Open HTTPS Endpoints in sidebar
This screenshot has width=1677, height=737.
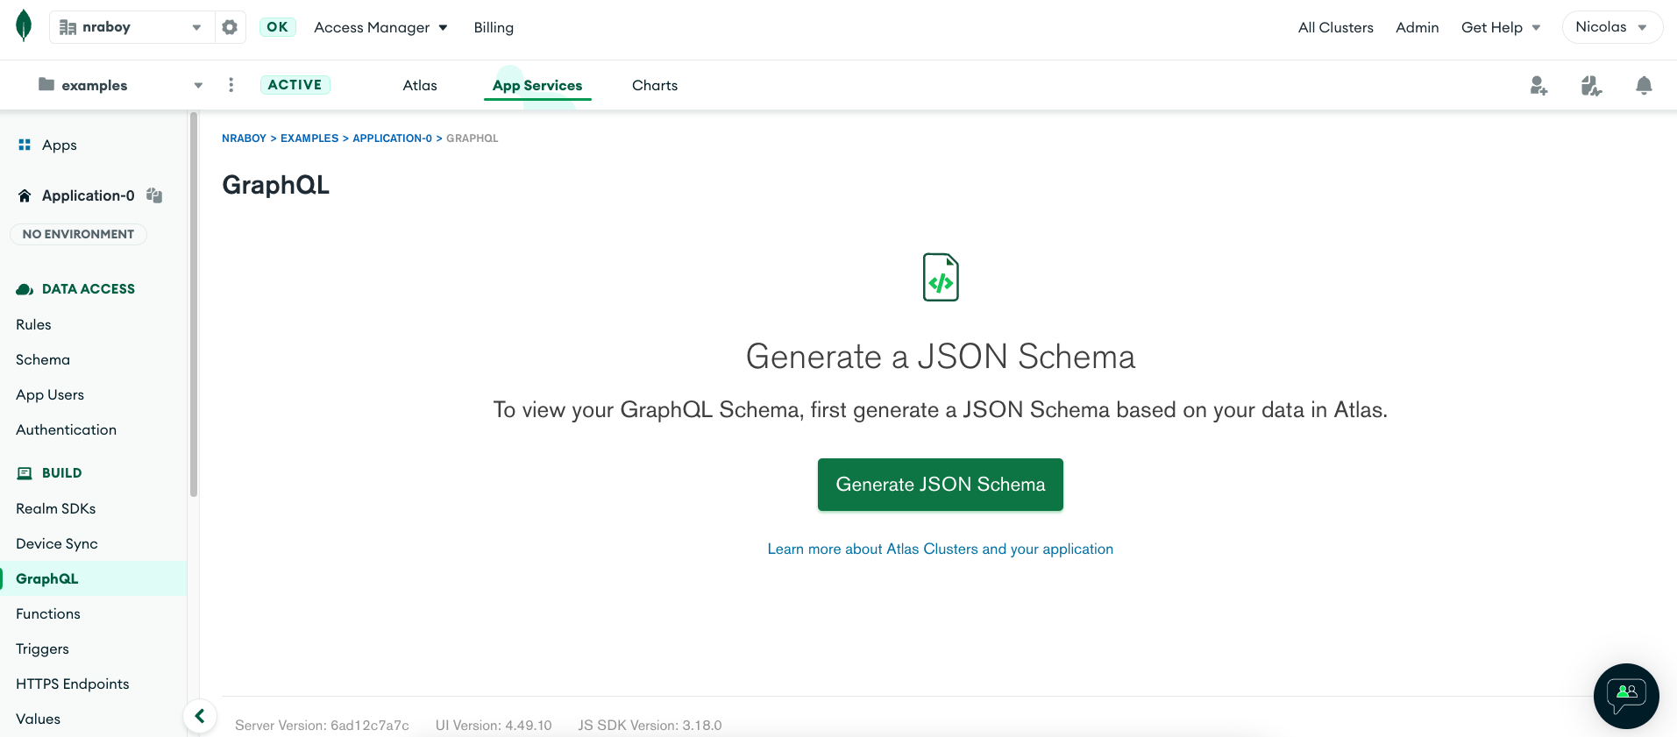pyautogui.click(x=73, y=684)
